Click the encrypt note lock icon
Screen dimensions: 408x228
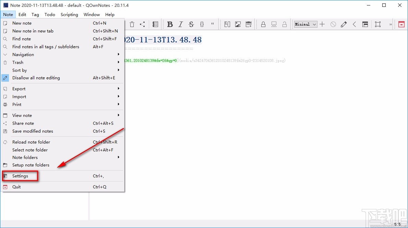[x=263, y=24]
